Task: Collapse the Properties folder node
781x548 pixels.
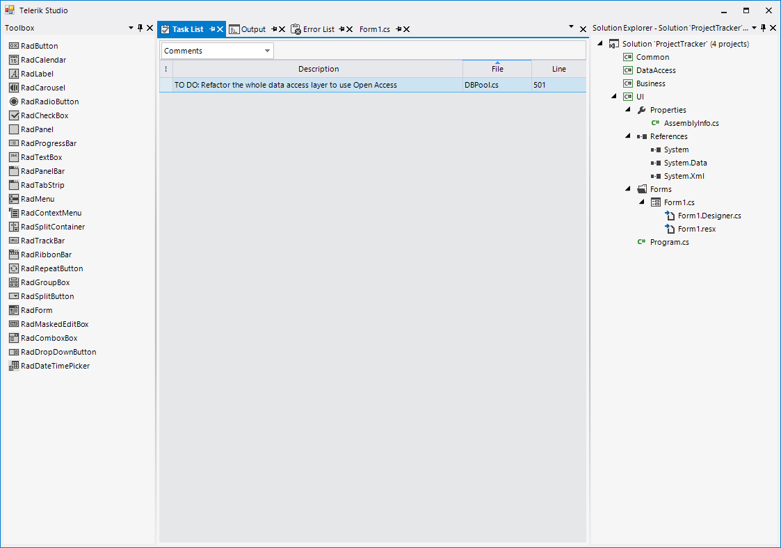Action: pyautogui.click(x=628, y=110)
